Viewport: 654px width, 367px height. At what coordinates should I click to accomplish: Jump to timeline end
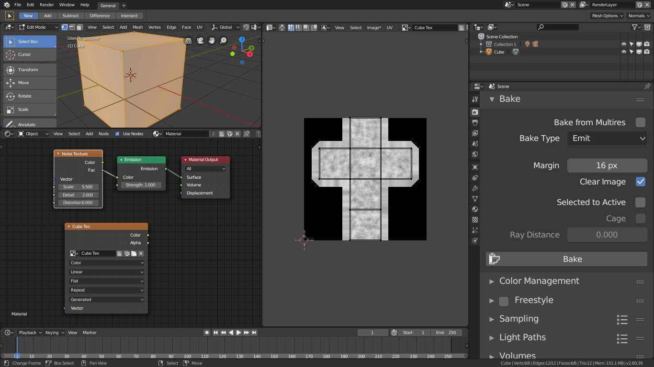254,333
